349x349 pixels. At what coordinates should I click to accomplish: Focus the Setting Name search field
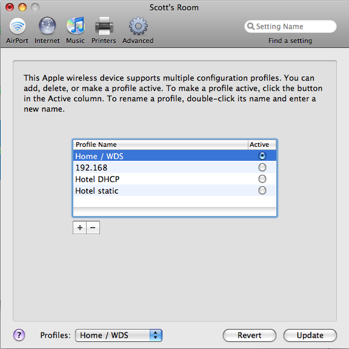290,26
